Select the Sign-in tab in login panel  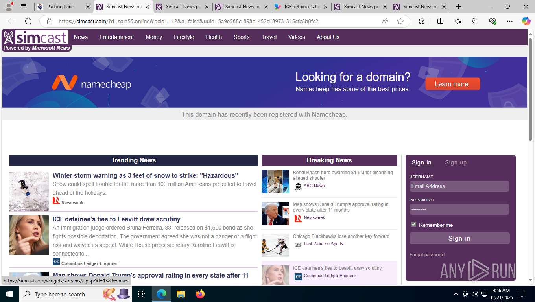tap(421, 162)
